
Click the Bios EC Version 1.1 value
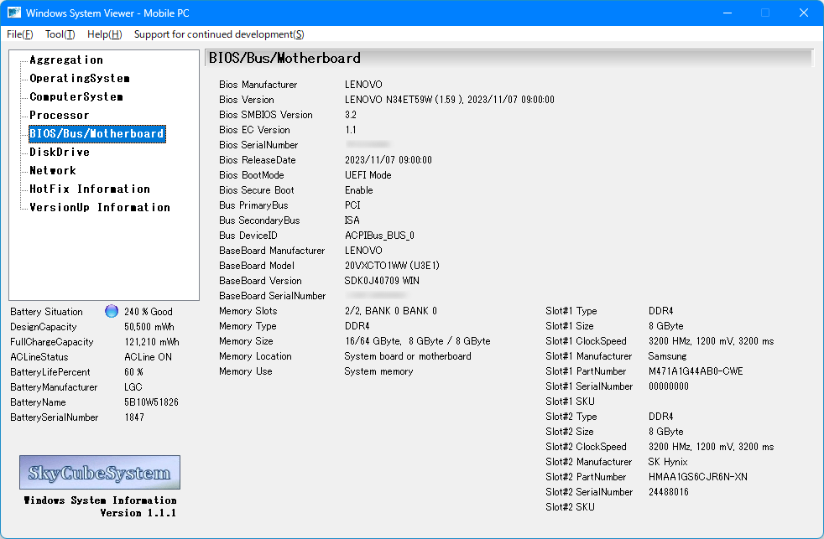(351, 130)
